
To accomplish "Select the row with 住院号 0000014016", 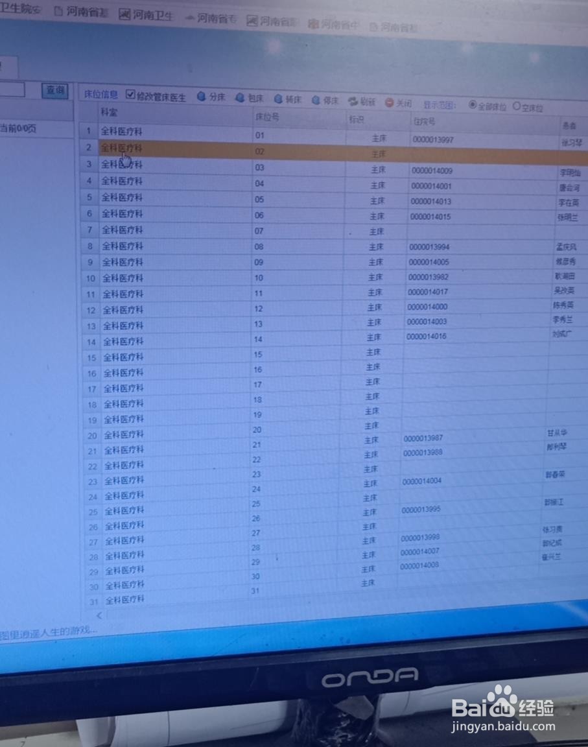I will [333, 338].
